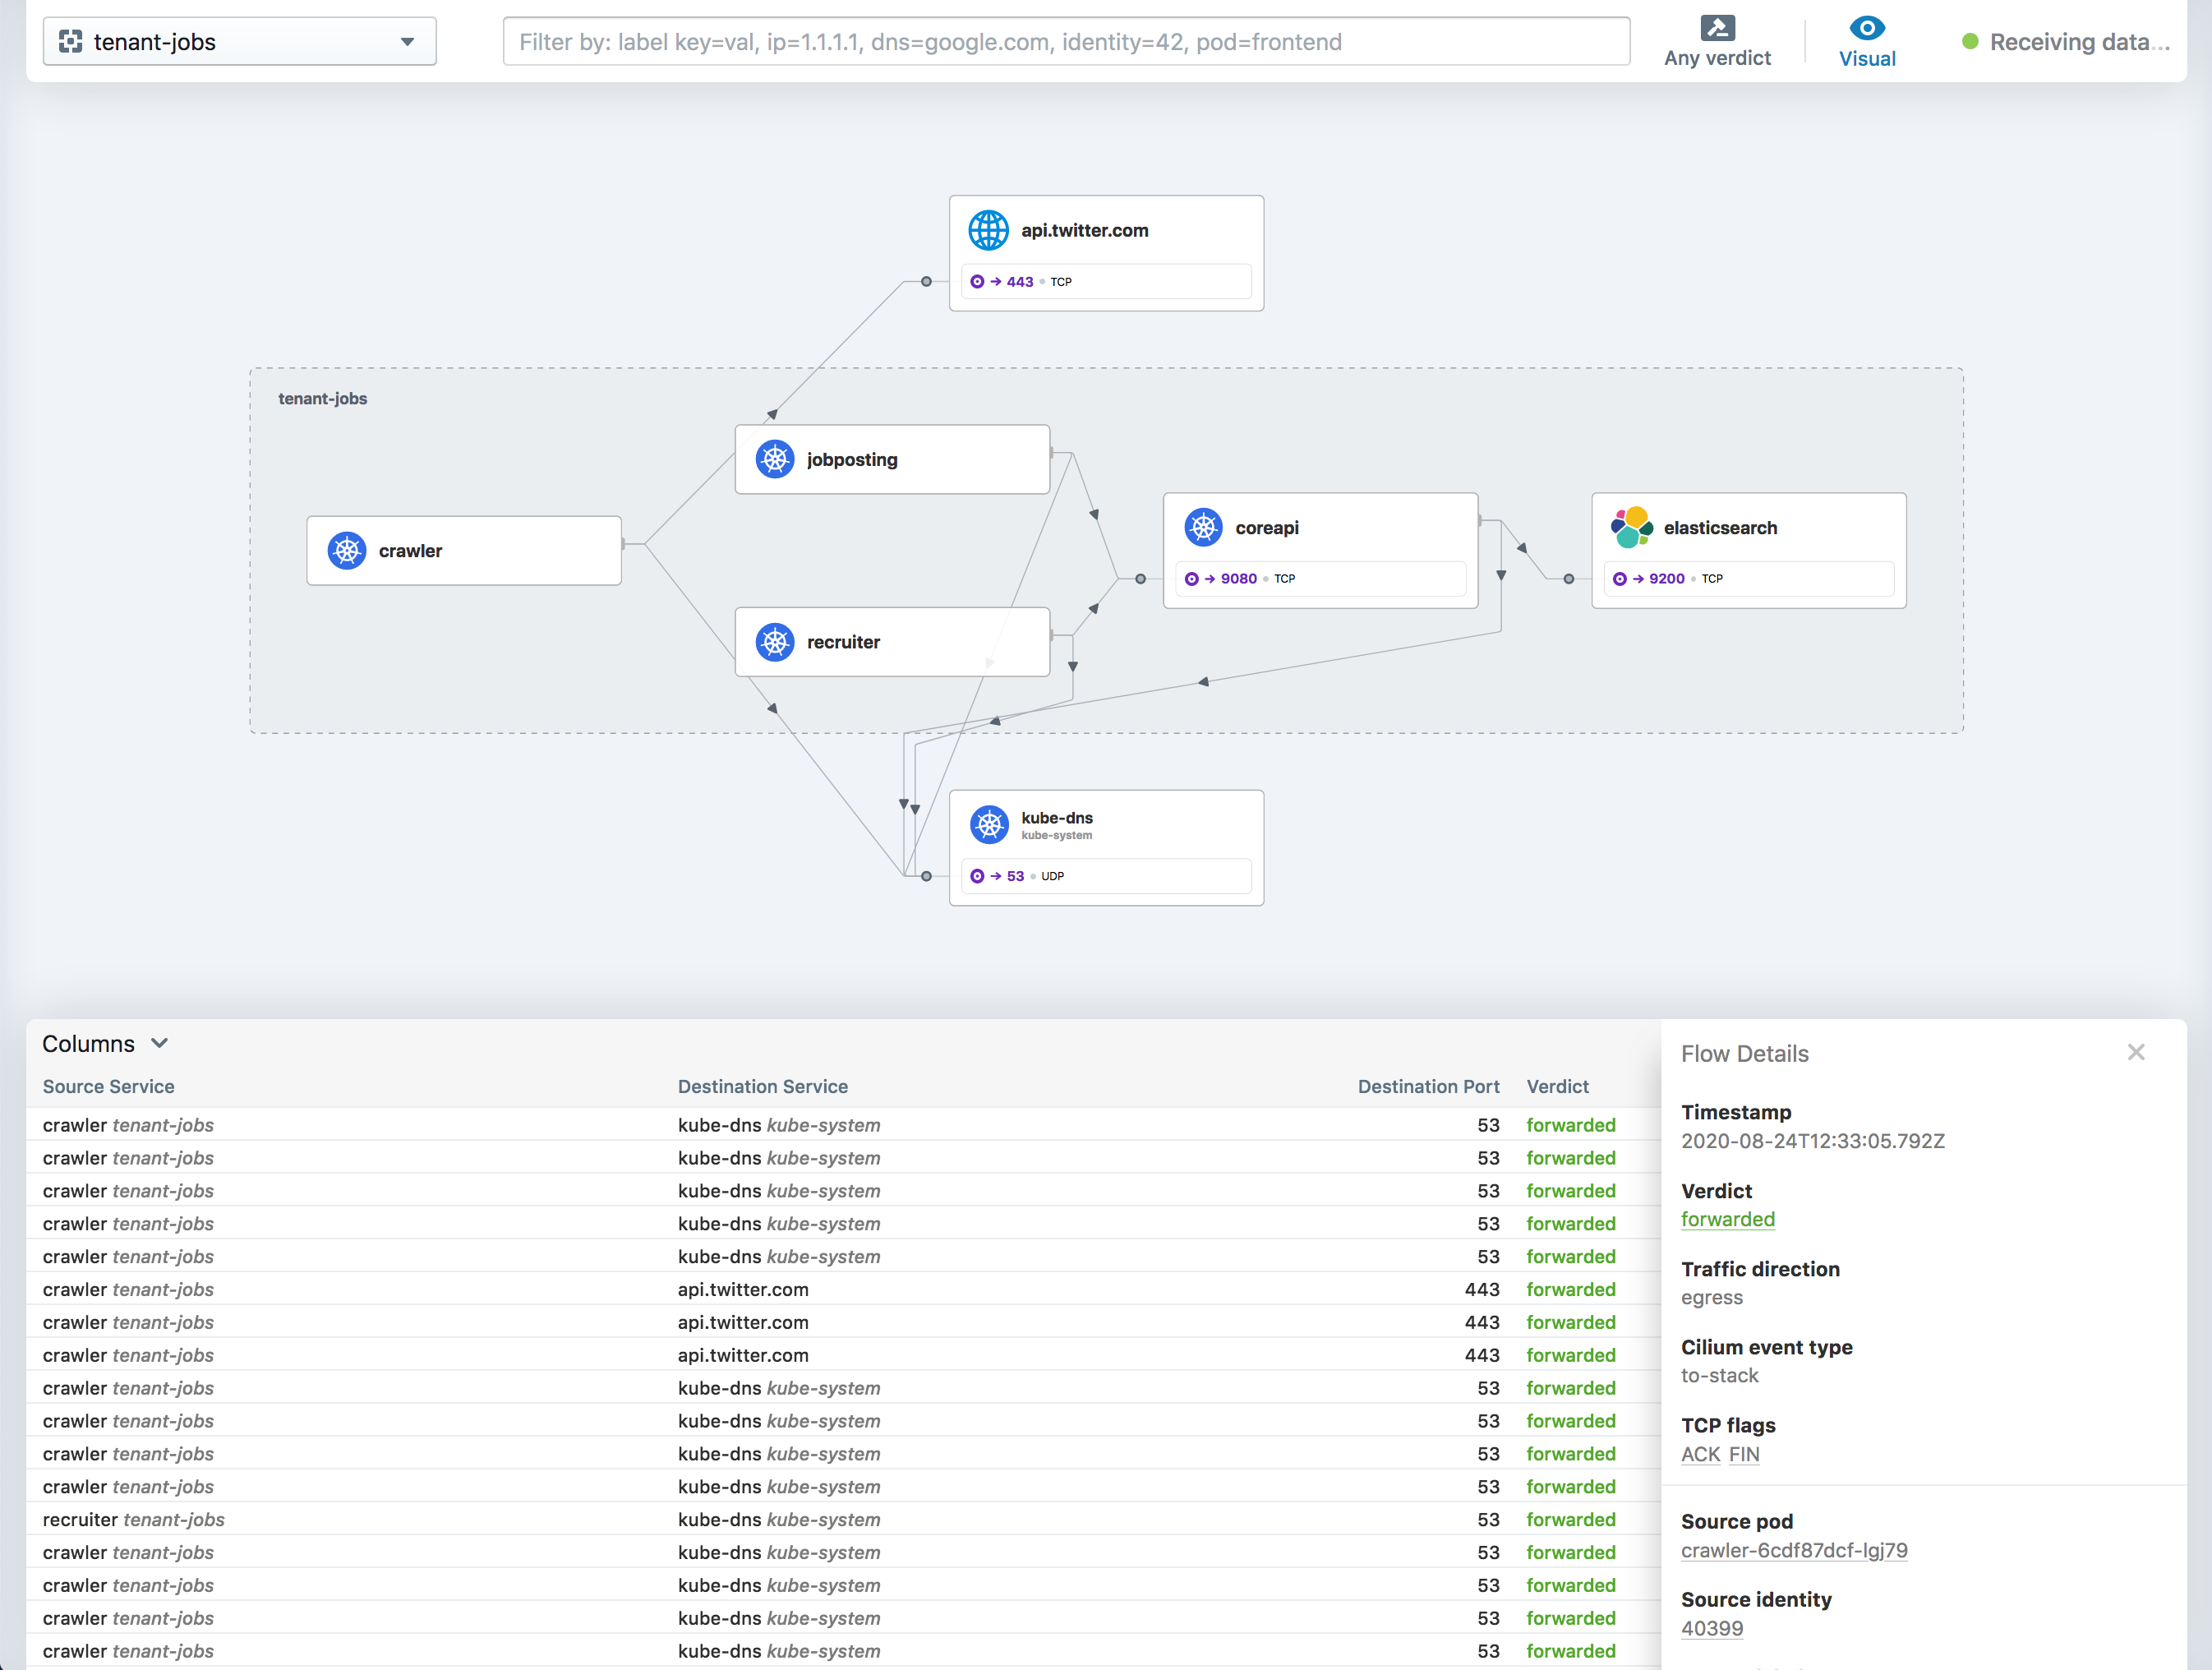Click the Destination Port column header
2212x1670 pixels.
[1427, 1086]
